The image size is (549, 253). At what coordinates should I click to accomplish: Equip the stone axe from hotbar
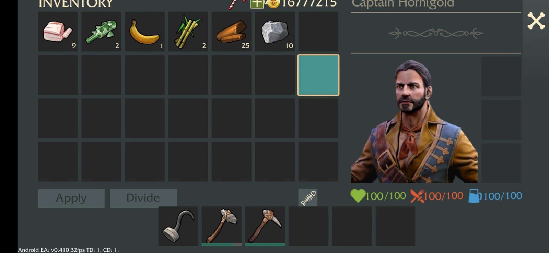(222, 226)
